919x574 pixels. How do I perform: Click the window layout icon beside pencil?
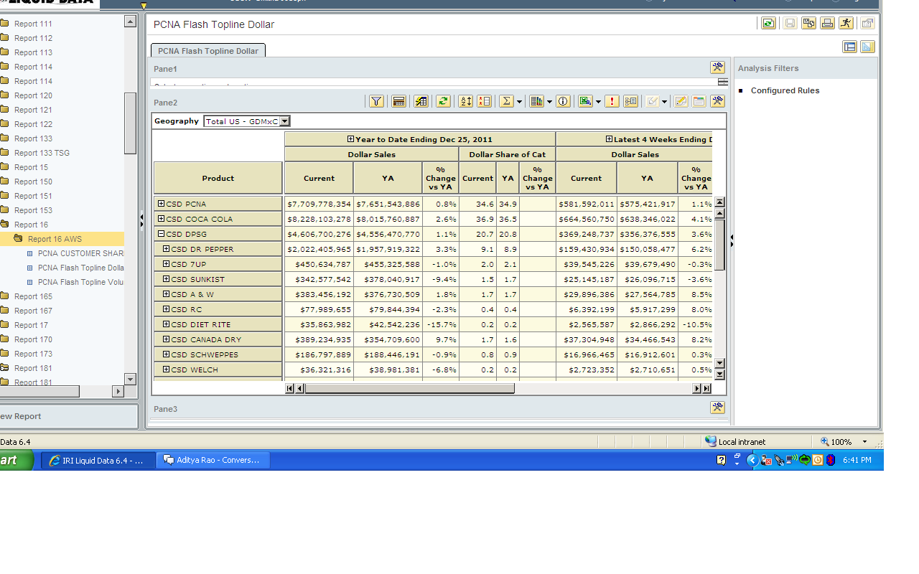(699, 101)
